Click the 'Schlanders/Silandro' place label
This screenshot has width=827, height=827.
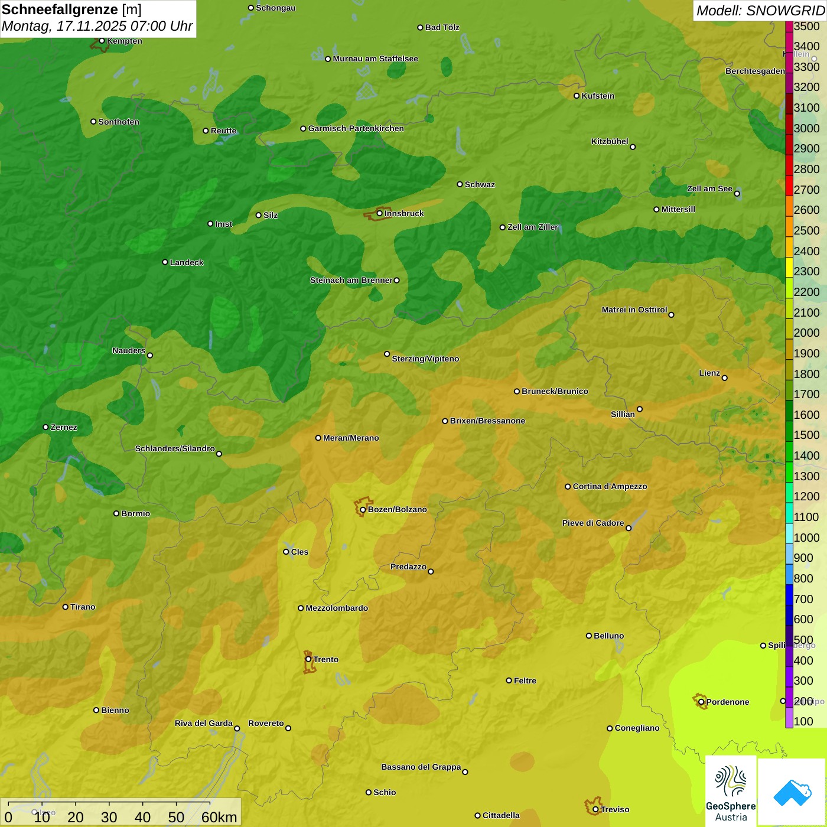tap(175, 448)
